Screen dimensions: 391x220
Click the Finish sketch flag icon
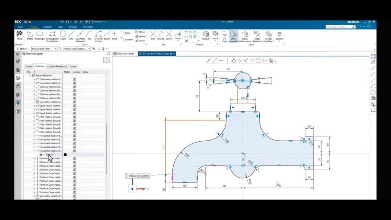(19, 34)
